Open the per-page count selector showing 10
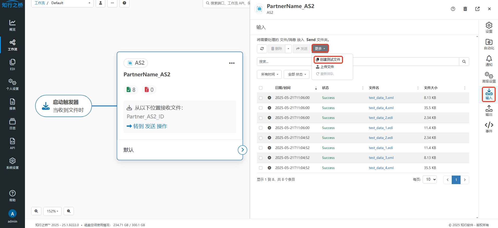Viewport: 498px width, 228px height. (x=429, y=179)
